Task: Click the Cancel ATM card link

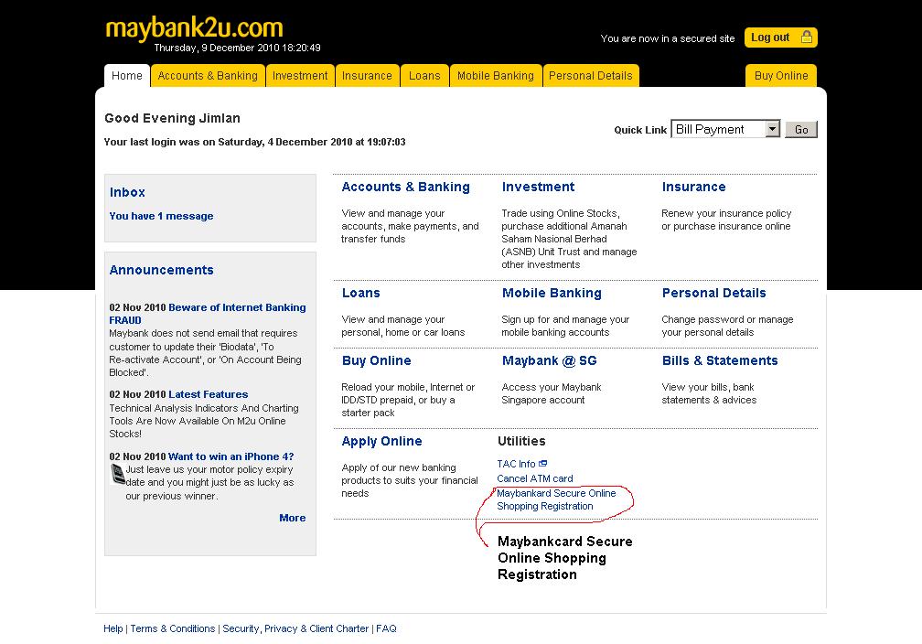Action: click(534, 478)
